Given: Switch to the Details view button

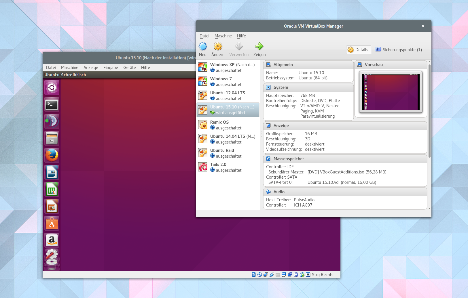Looking at the screenshot, I should pos(359,50).
